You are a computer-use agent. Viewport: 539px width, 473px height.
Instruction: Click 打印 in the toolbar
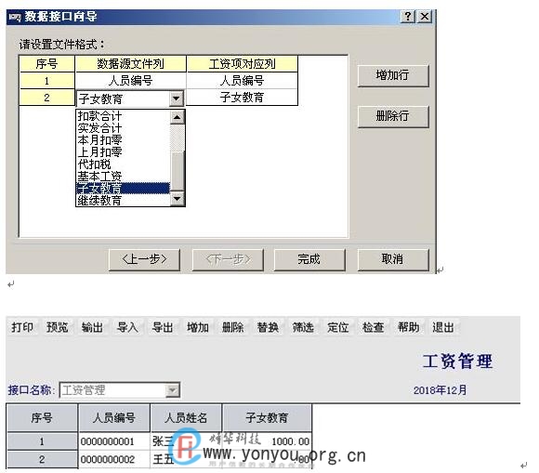(x=22, y=327)
